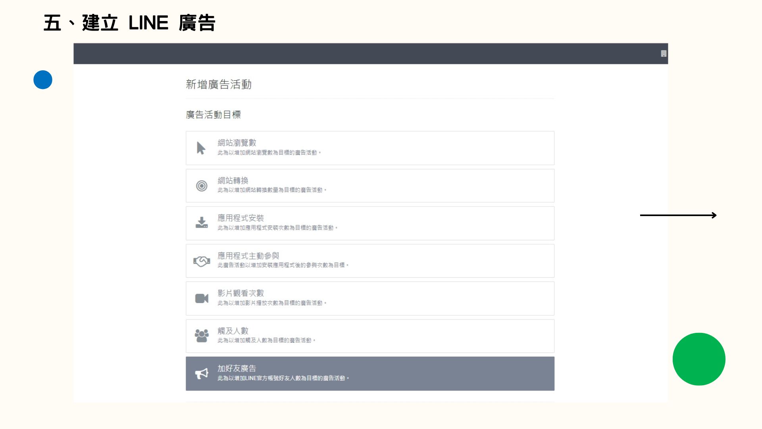
Task: Click the target icon for 網站轉換
Action: pos(202,186)
